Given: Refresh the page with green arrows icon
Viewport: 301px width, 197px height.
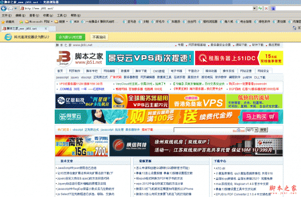Looking at the screenshot, I should point(260,9).
